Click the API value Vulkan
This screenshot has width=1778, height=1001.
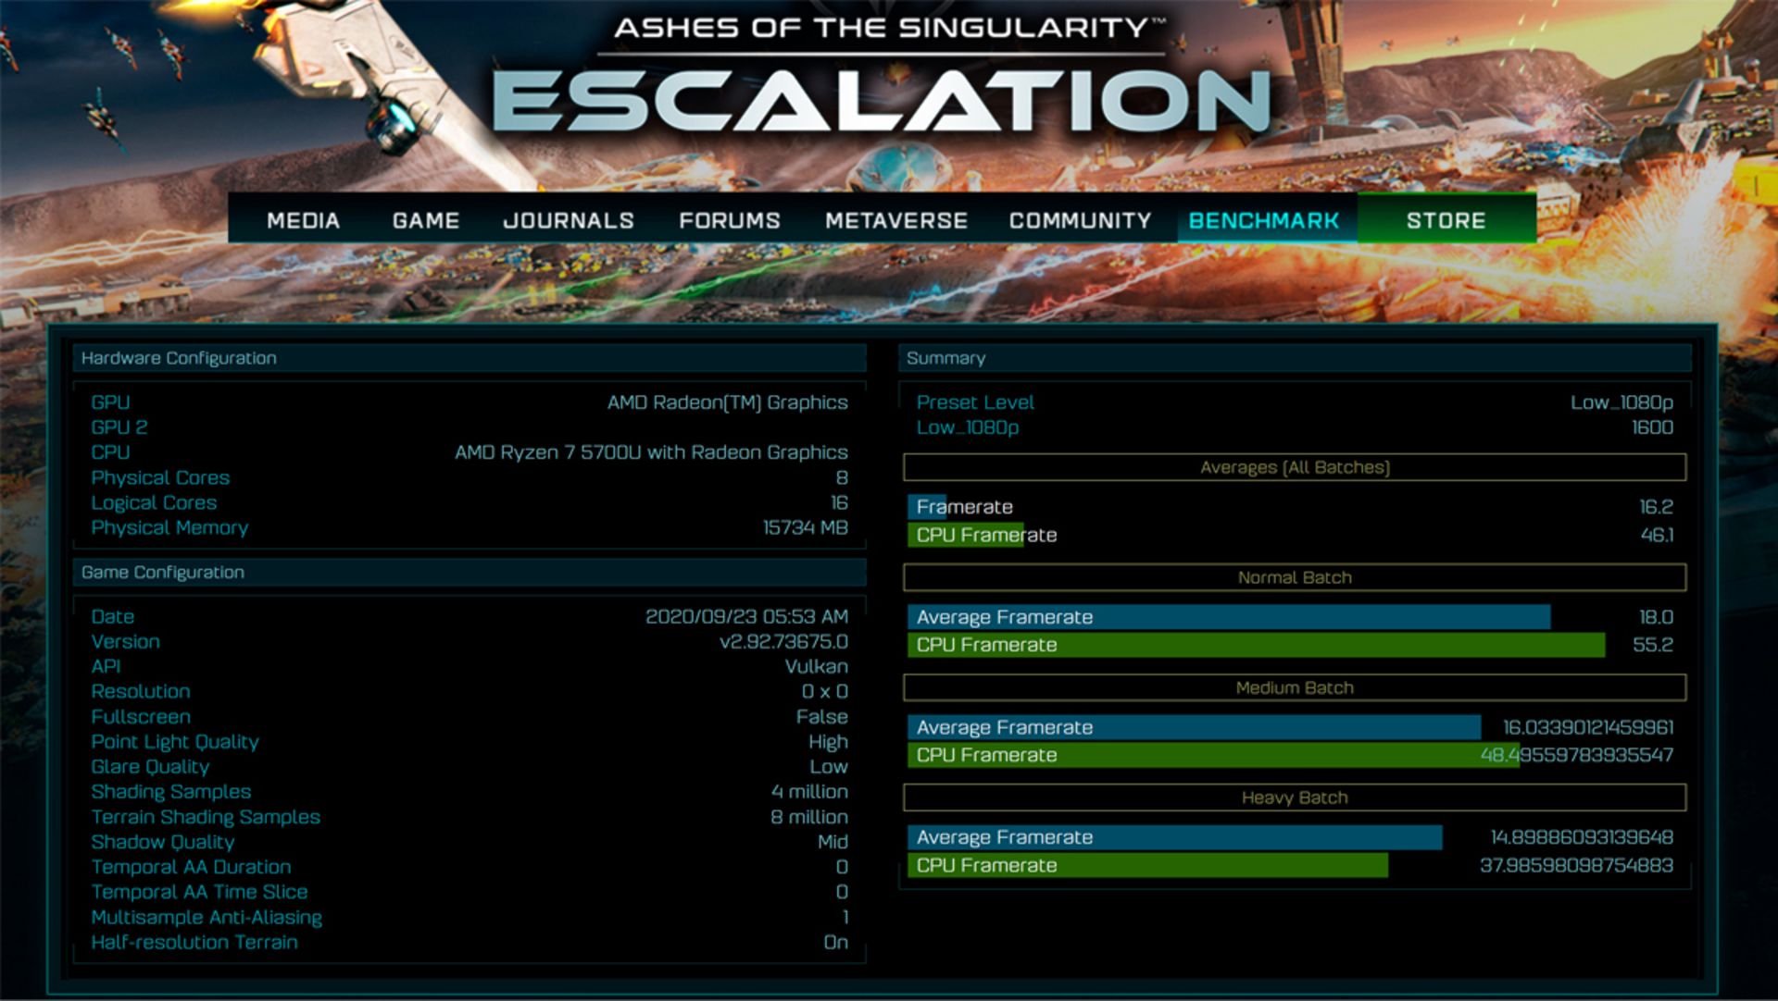tap(816, 666)
